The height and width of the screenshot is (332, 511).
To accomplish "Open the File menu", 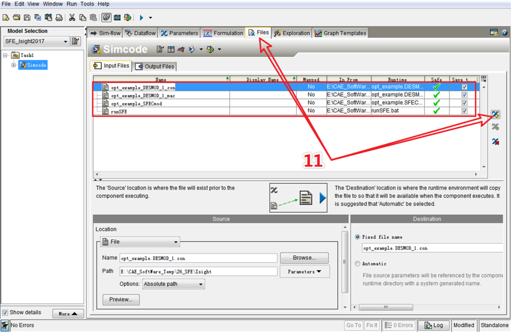I will [6, 4].
